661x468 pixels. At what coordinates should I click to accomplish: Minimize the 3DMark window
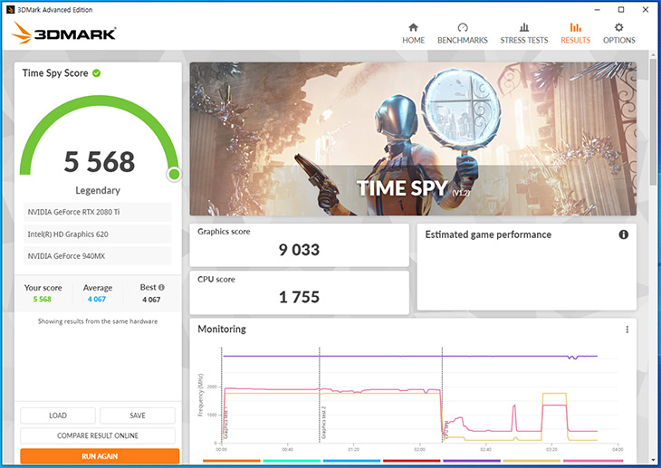point(597,10)
